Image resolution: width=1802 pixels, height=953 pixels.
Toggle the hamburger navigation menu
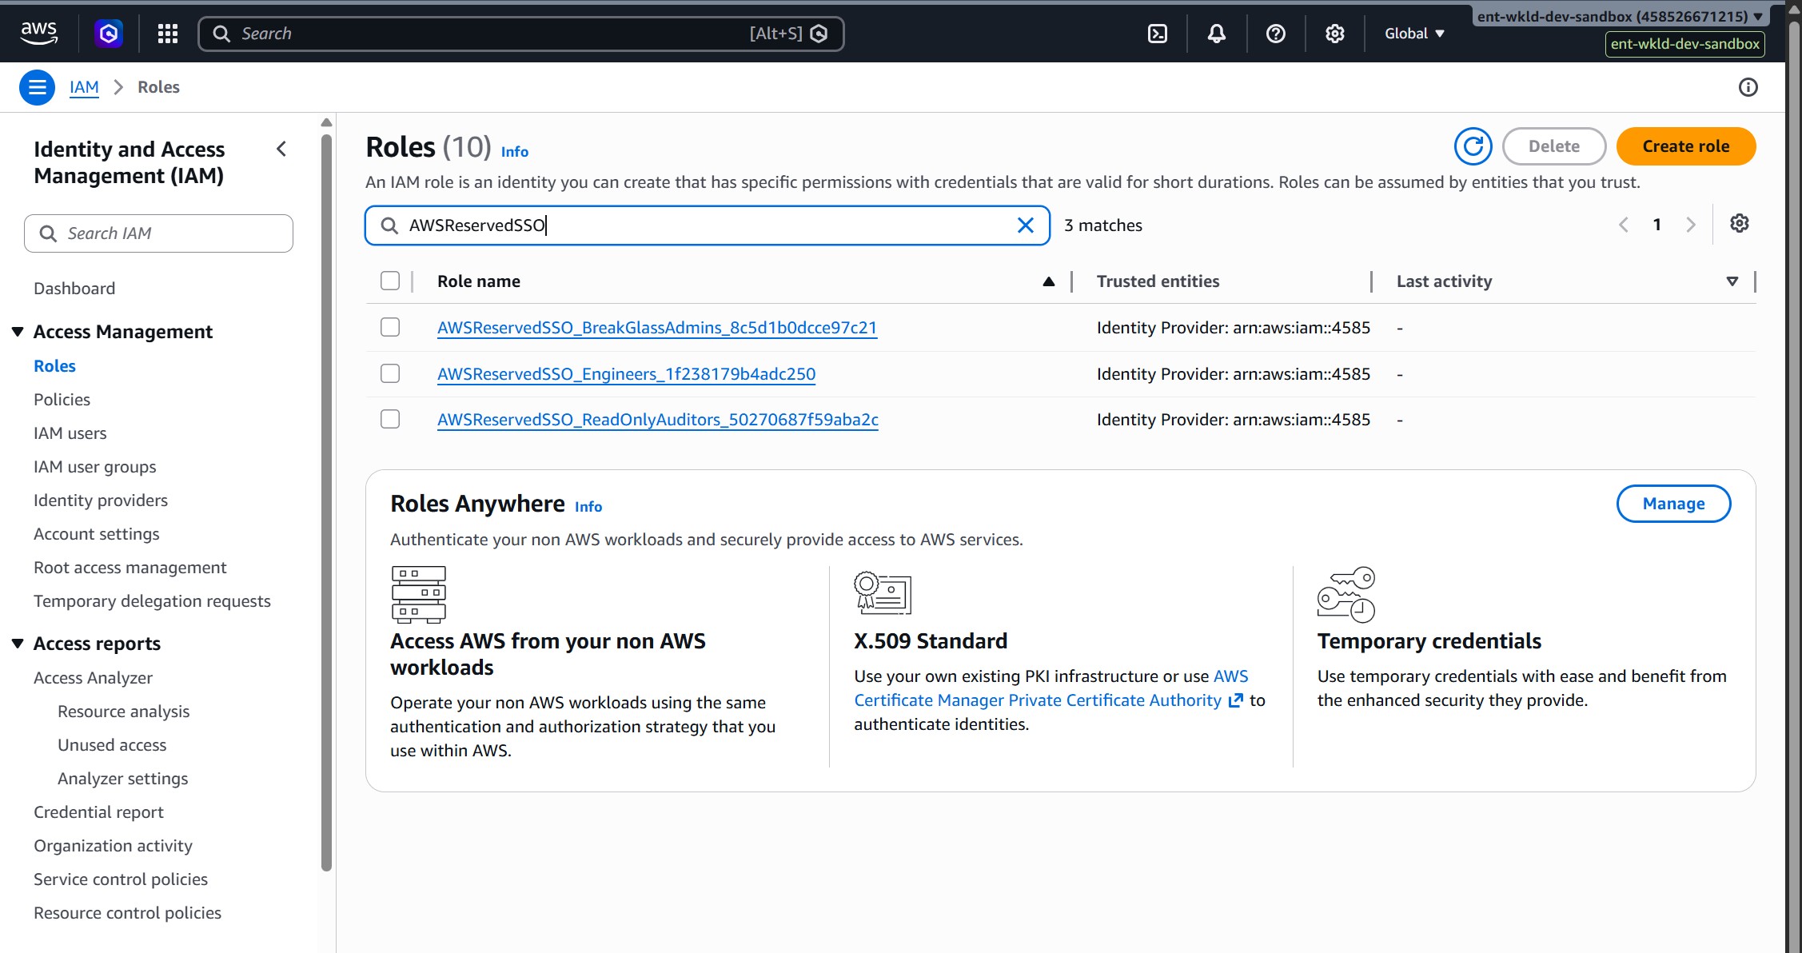point(37,87)
